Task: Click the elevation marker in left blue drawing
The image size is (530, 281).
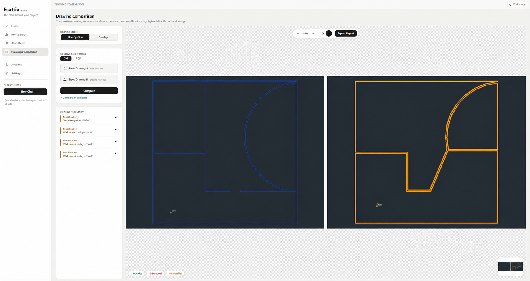Action: pyautogui.click(x=173, y=212)
